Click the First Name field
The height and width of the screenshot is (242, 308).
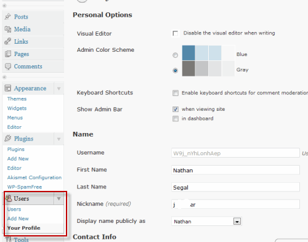point(235,170)
